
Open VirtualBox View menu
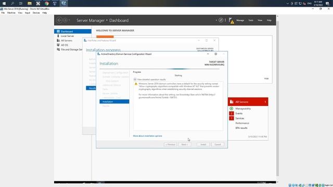point(20,13)
